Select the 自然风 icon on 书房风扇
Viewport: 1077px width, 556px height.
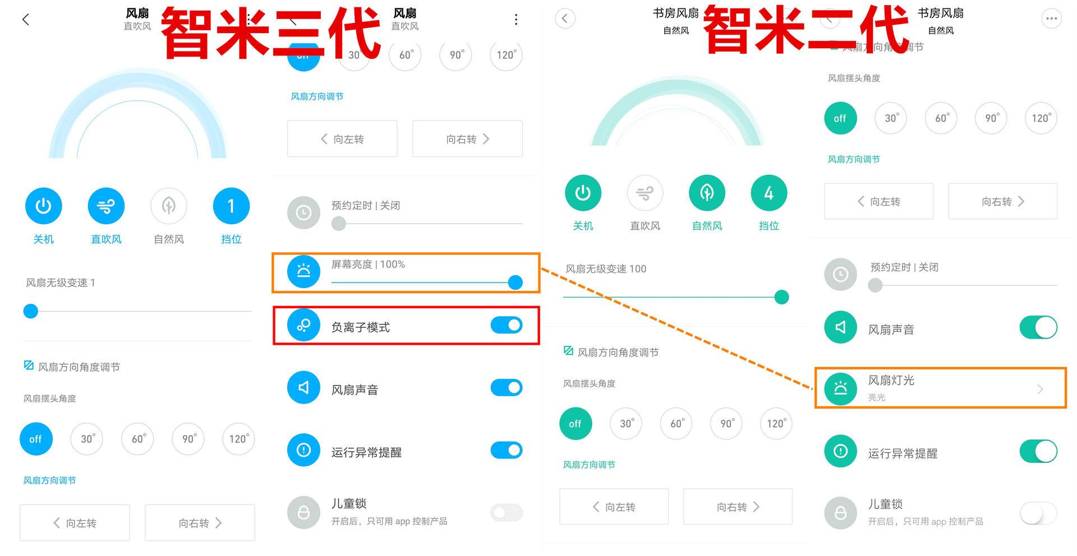tap(706, 192)
